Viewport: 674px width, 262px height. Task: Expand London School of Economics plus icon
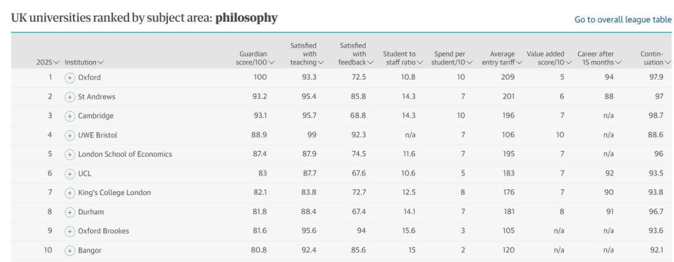pyautogui.click(x=70, y=154)
